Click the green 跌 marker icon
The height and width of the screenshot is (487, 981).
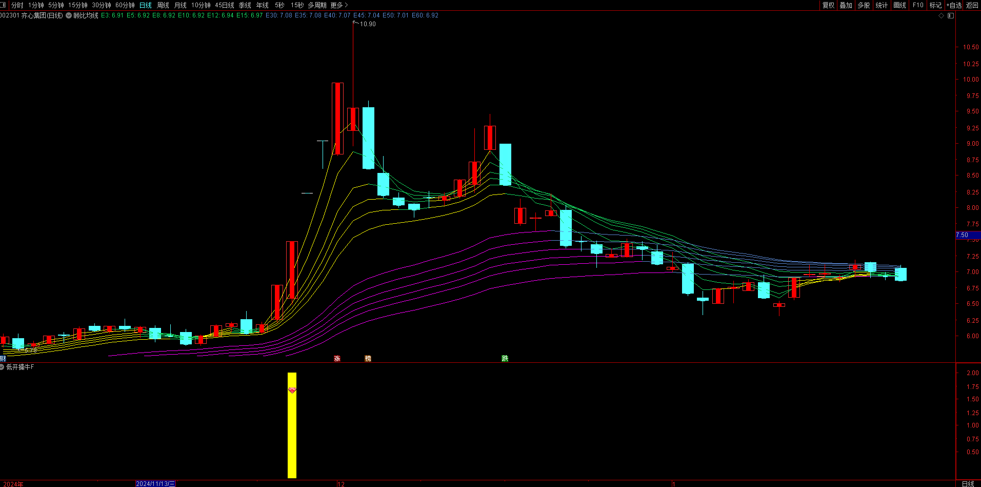[505, 358]
